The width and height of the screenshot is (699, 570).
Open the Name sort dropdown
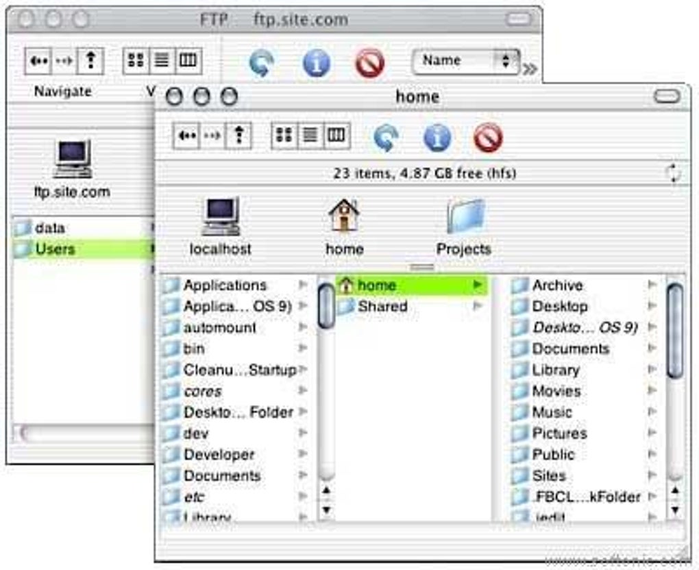(x=466, y=61)
